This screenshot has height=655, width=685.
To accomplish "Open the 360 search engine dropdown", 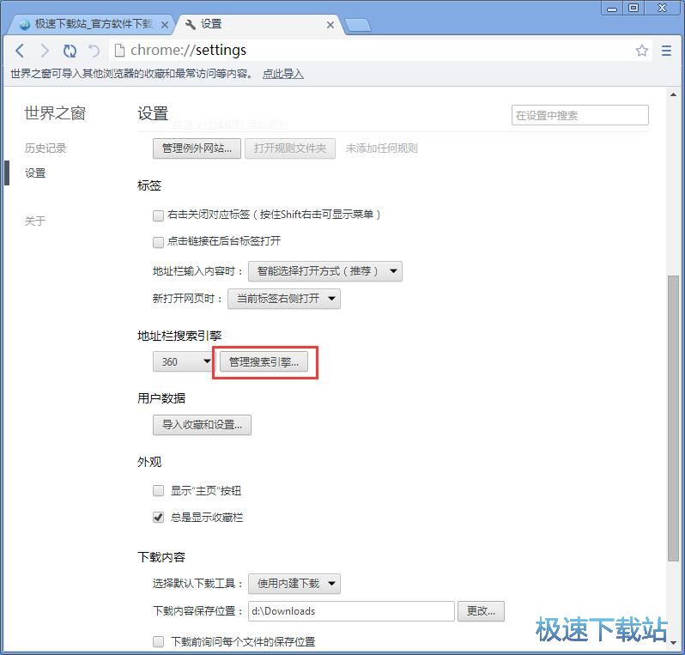I will tap(183, 361).
